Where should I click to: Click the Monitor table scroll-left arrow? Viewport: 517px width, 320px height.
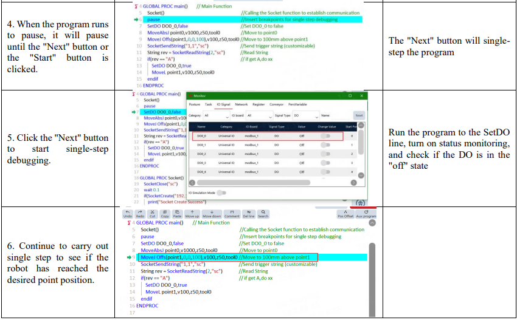(192, 182)
